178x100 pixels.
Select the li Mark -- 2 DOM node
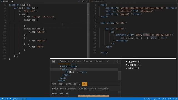[76, 72]
